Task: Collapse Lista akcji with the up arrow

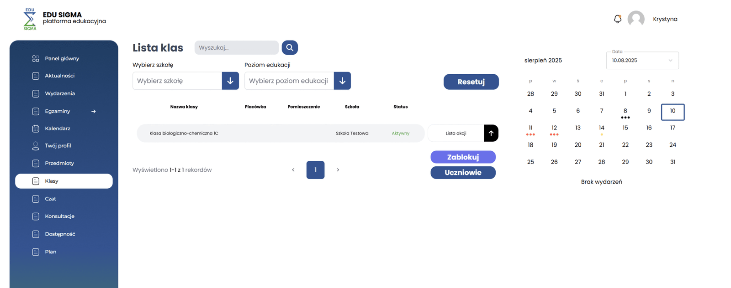Action: tap(491, 134)
